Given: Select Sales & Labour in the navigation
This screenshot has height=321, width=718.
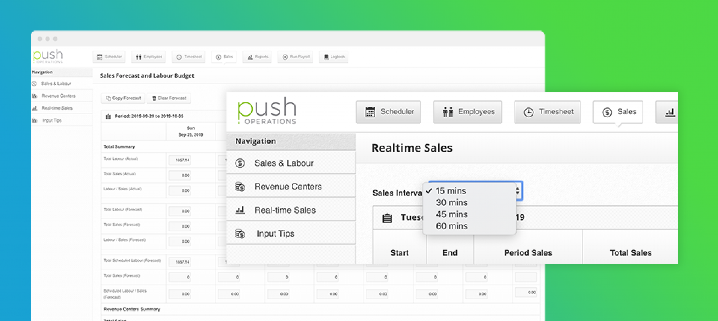Looking at the screenshot, I should tap(284, 163).
